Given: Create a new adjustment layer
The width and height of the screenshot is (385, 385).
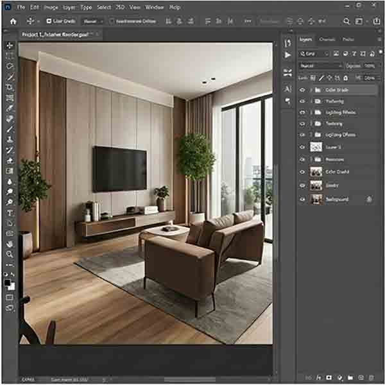Looking at the screenshot, I should (340, 377).
